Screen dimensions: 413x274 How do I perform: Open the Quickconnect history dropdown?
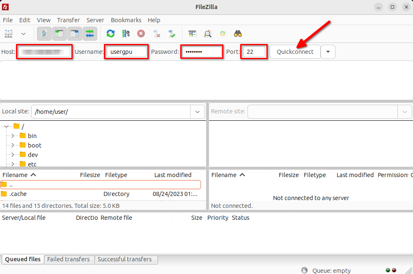(328, 52)
